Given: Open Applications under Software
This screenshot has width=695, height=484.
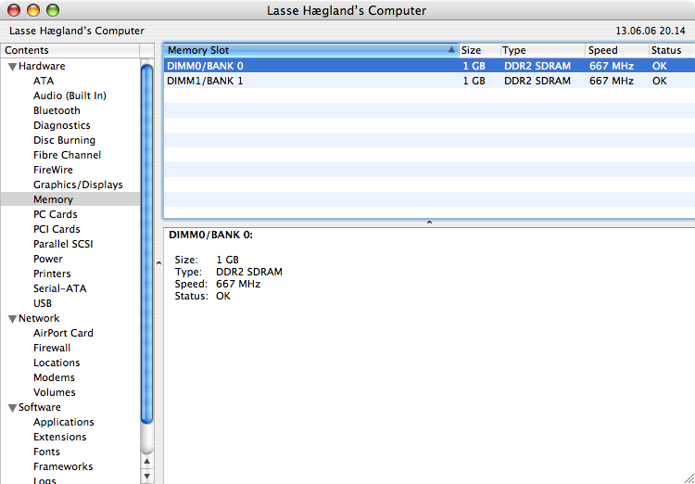Looking at the screenshot, I should point(64,422).
